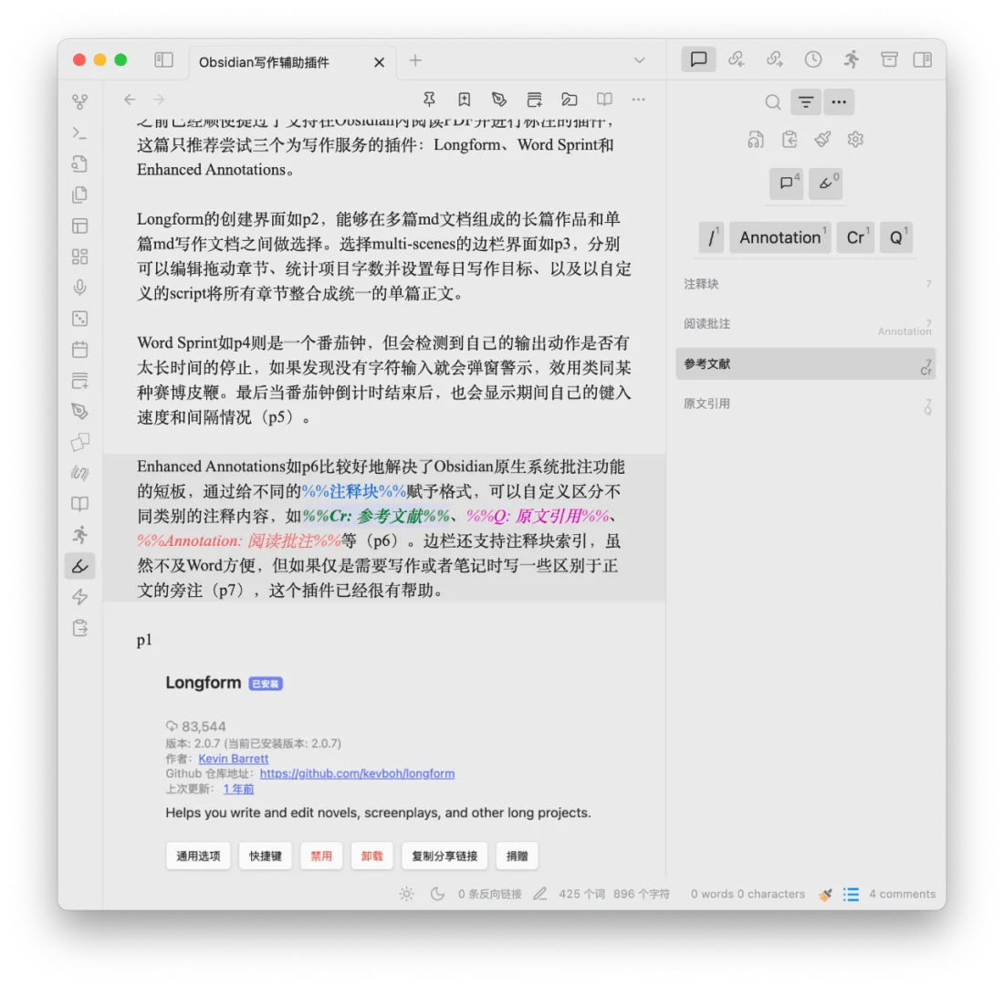Click the 1年前 last-updated link
Image resolution: width=1004 pixels, height=986 pixels.
point(239,789)
